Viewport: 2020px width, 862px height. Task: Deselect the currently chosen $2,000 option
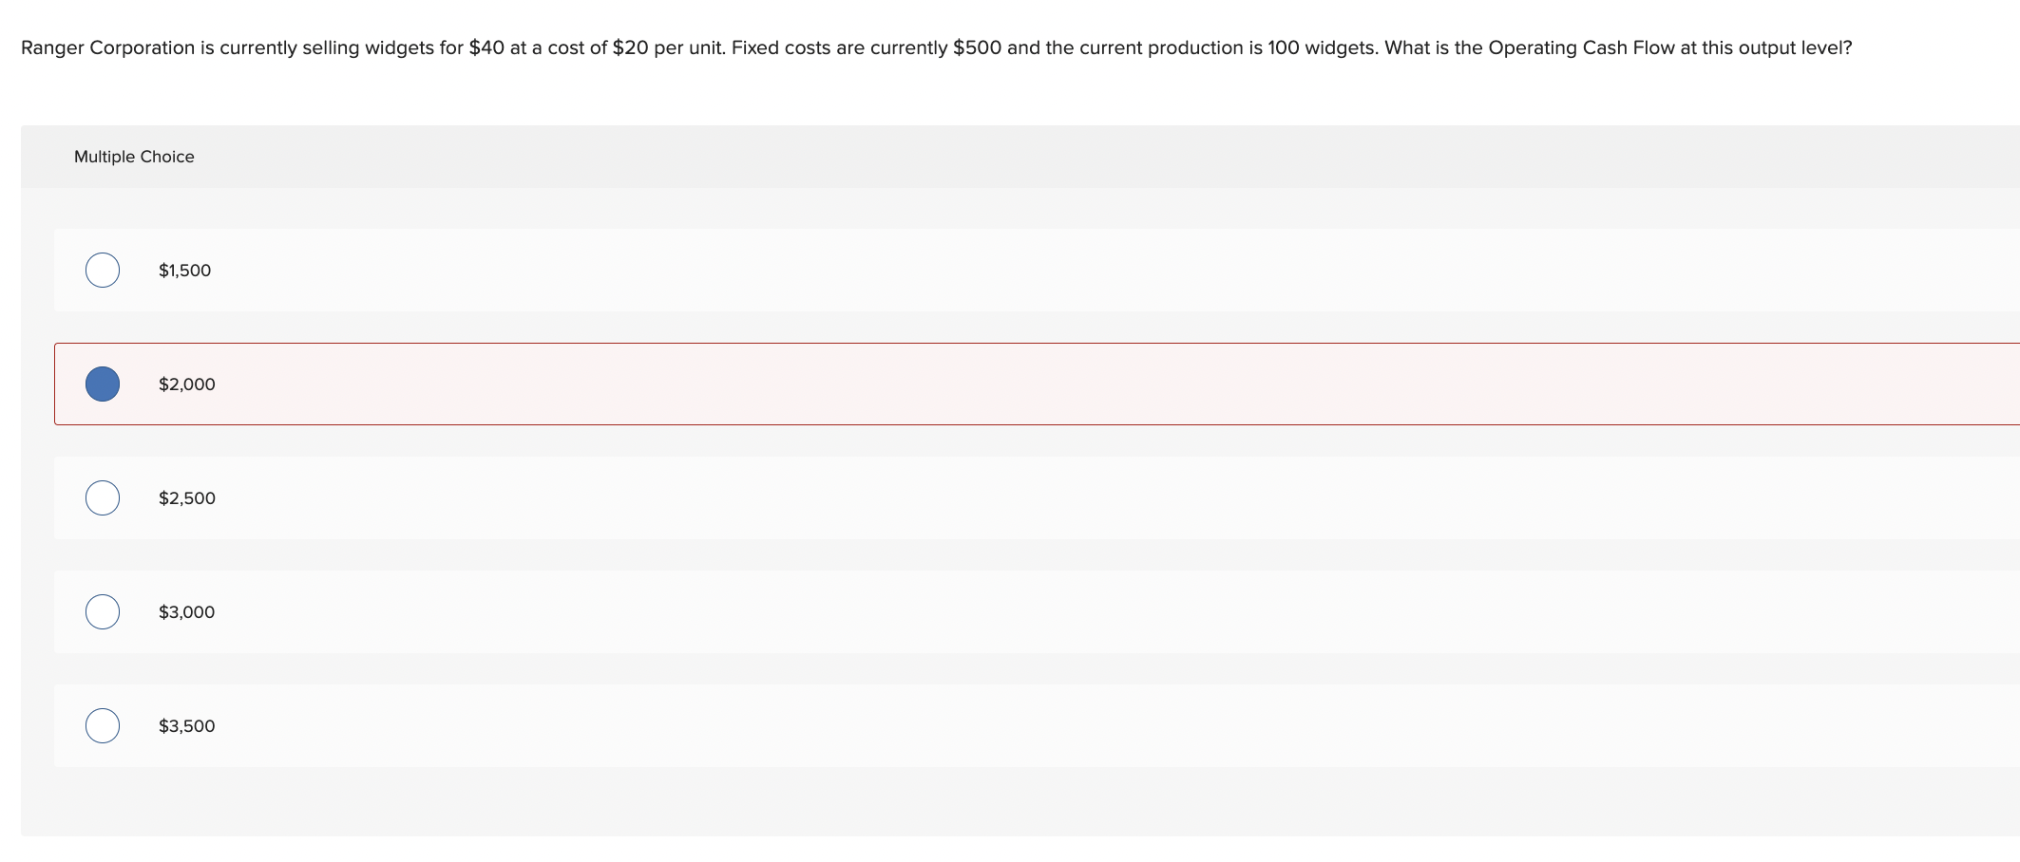(103, 384)
